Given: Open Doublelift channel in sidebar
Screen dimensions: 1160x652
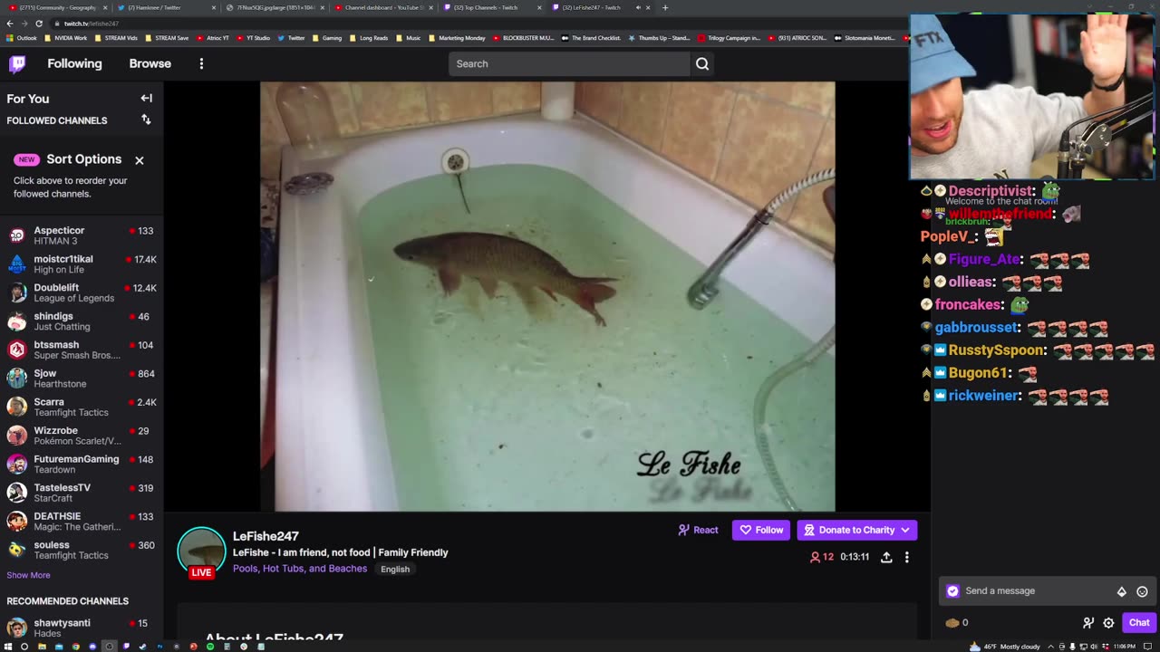Looking at the screenshot, I should pos(82,292).
